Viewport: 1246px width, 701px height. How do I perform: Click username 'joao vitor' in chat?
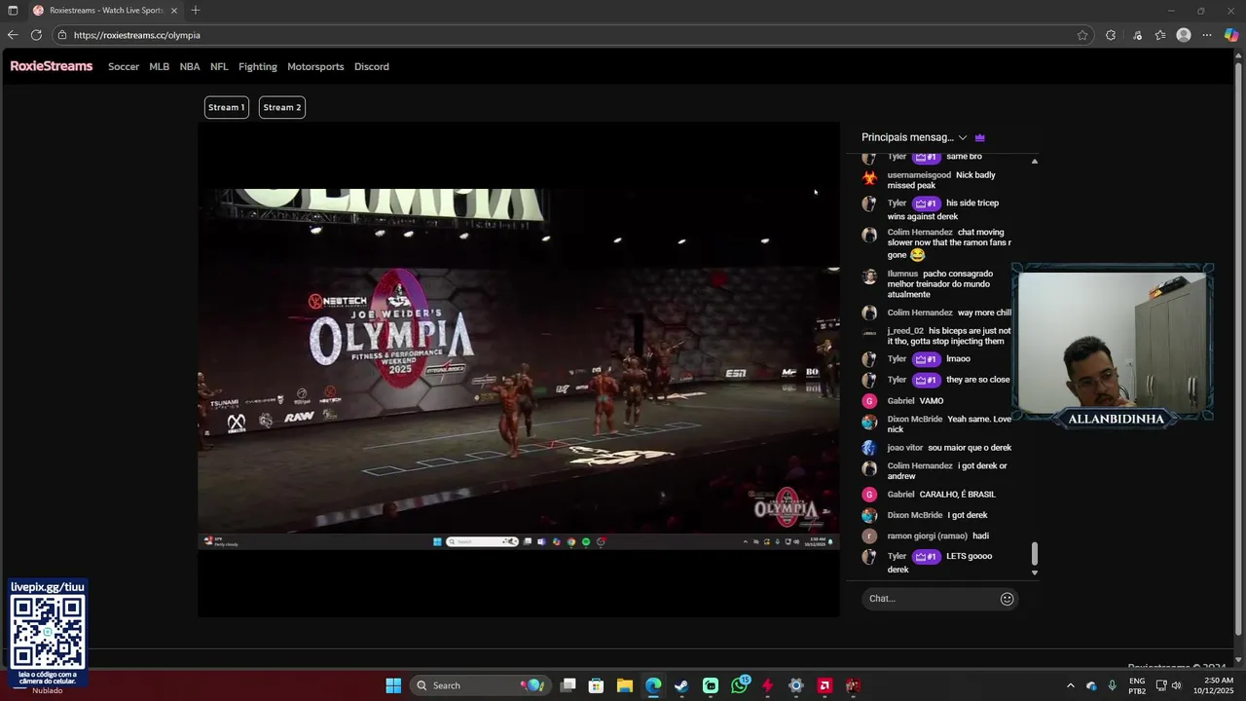(x=904, y=448)
